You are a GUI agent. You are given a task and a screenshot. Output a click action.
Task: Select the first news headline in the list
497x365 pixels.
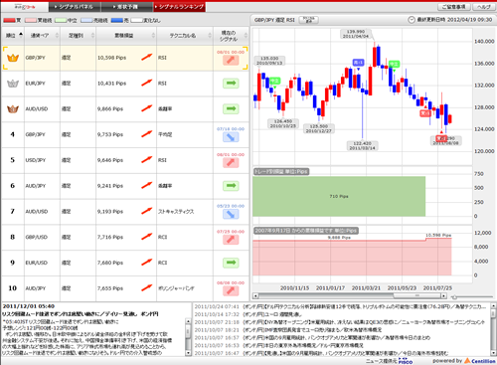point(340,306)
